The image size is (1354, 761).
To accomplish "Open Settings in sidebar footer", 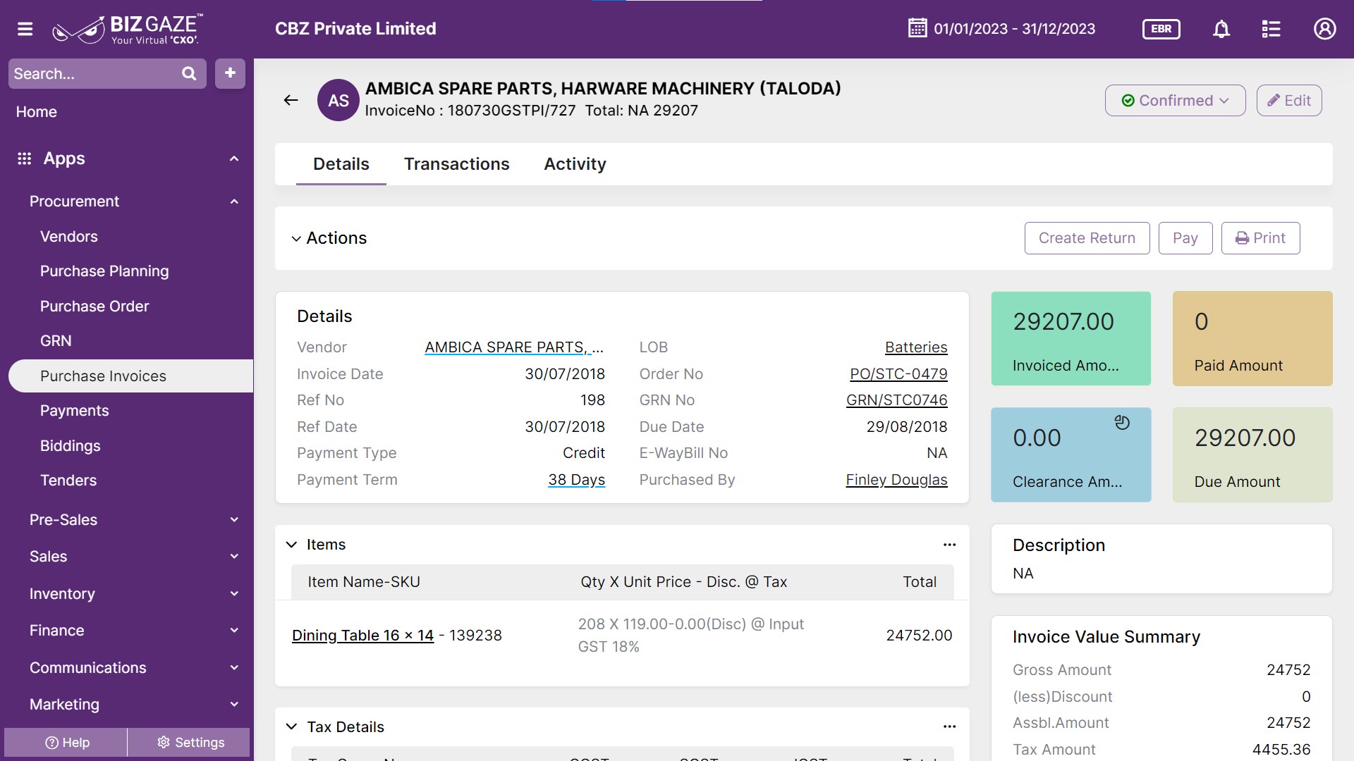I will coord(190,743).
